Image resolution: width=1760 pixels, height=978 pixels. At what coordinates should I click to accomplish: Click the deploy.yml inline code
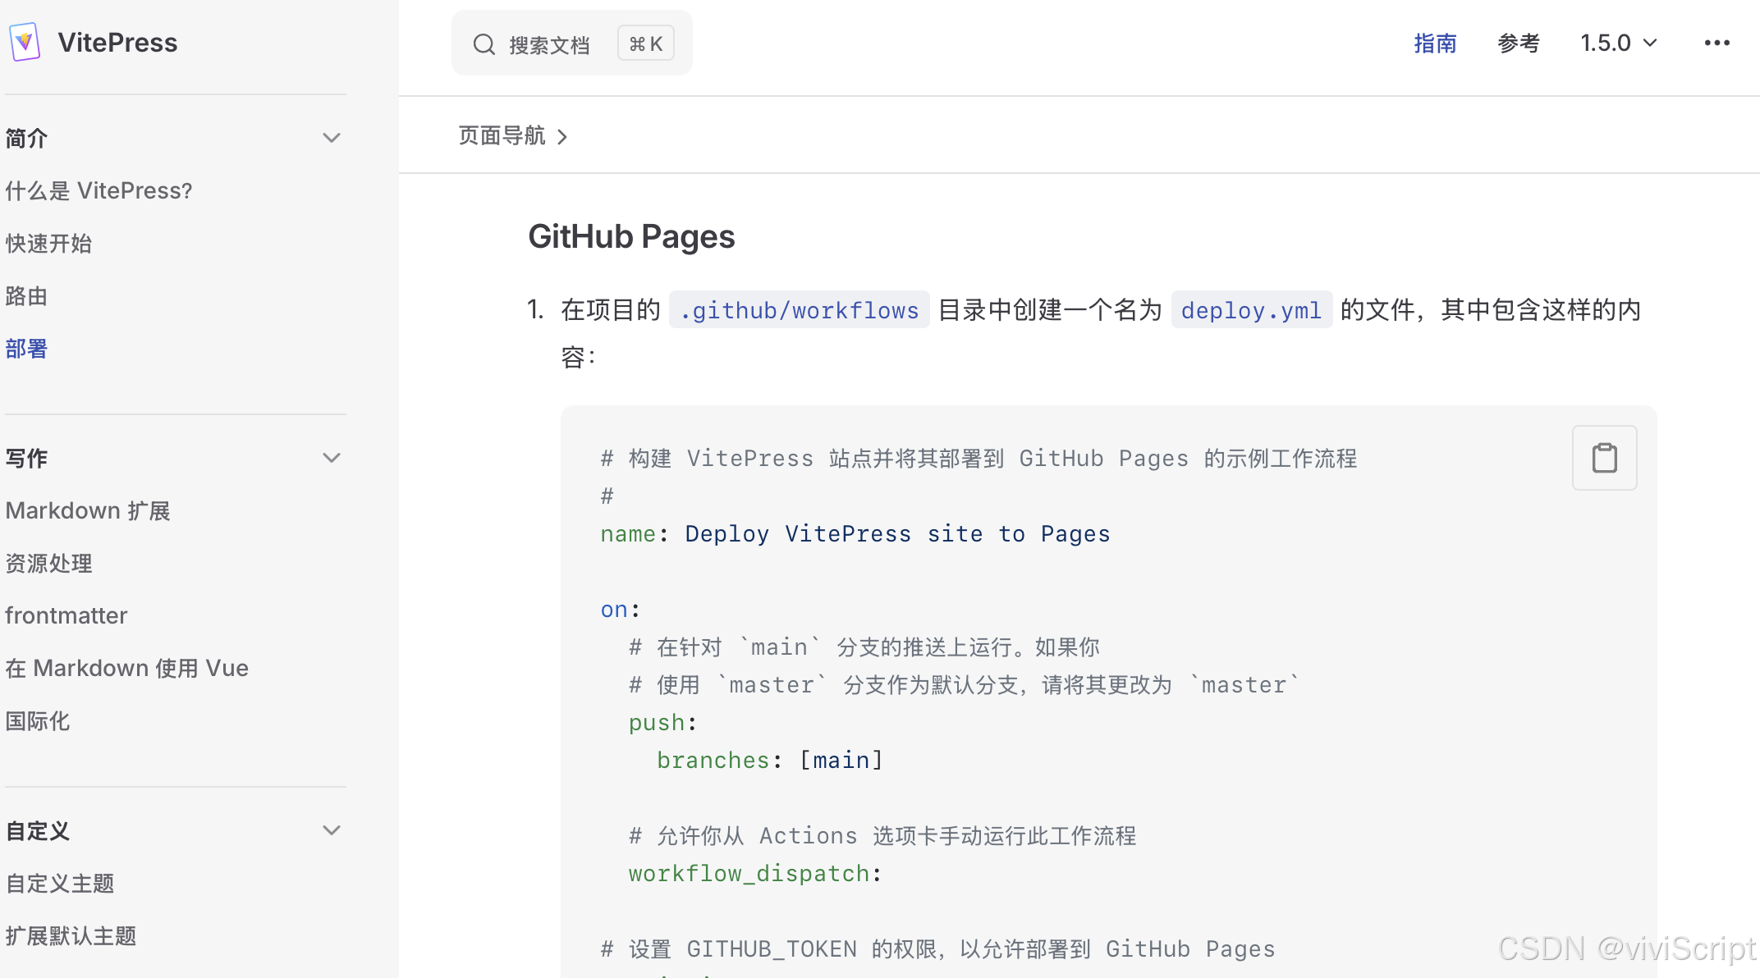point(1251,310)
